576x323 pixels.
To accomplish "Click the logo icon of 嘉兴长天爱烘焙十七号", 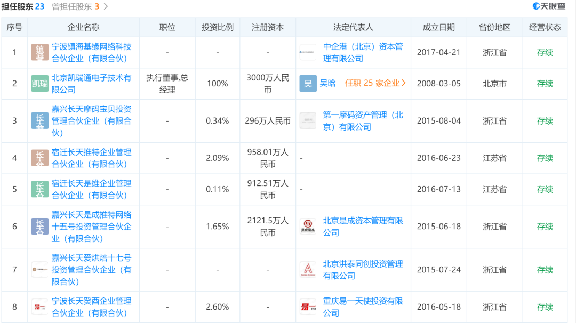I will pyautogui.click(x=39, y=270).
